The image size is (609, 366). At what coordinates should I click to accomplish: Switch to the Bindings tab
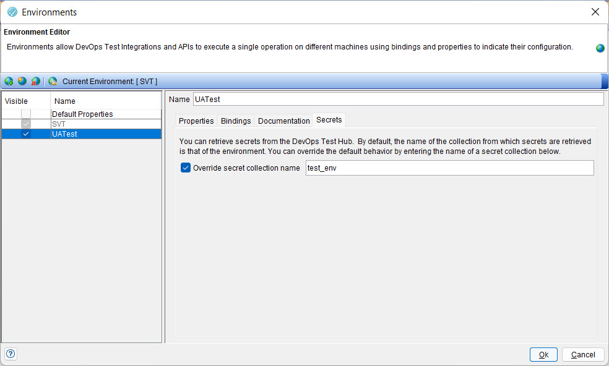coord(235,121)
